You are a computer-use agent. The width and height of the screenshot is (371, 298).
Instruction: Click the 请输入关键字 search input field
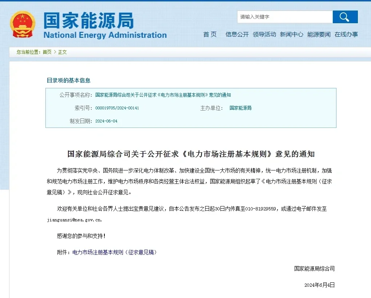coord(284,17)
